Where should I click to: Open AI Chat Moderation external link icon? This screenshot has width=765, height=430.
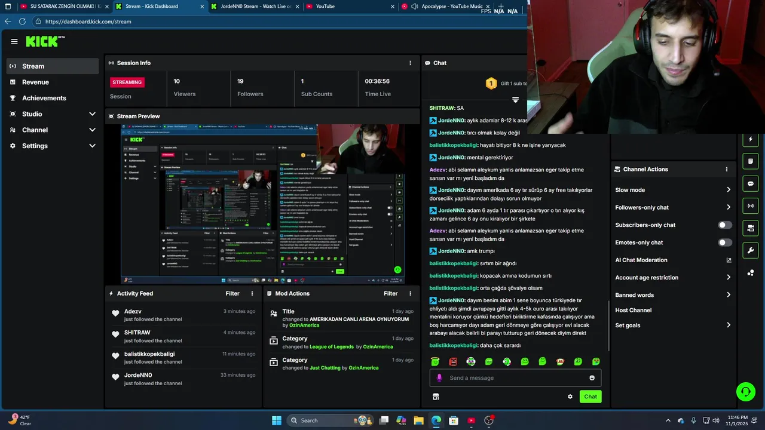[x=729, y=260]
